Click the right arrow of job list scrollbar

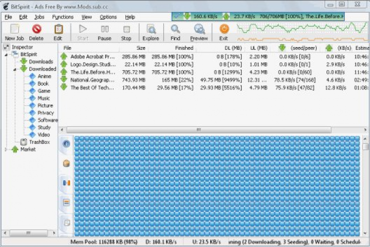pos(365,130)
